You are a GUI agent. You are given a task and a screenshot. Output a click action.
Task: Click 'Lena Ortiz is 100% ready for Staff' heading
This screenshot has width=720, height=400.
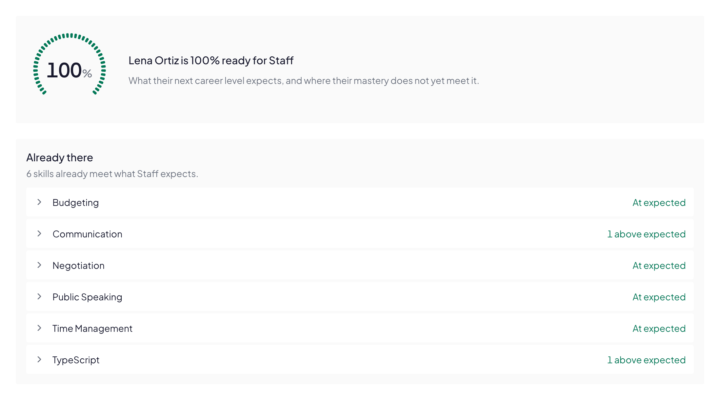click(x=211, y=61)
